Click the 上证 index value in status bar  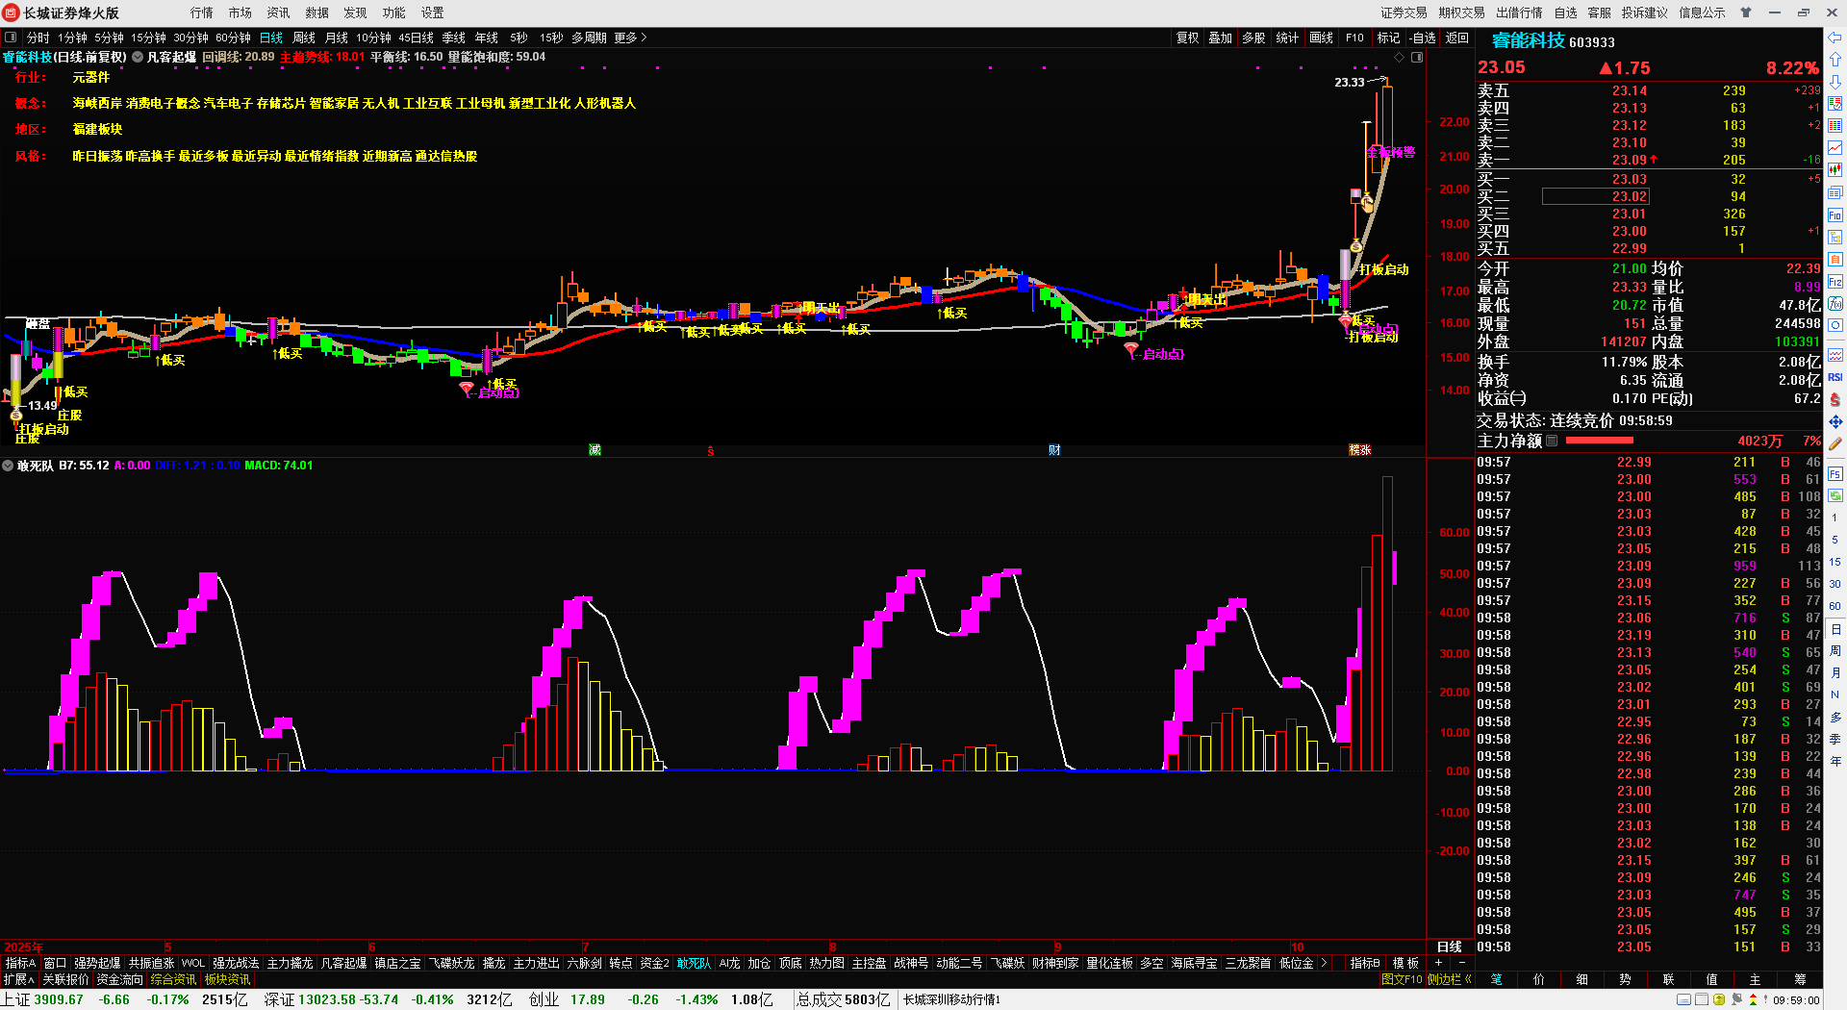[59, 999]
